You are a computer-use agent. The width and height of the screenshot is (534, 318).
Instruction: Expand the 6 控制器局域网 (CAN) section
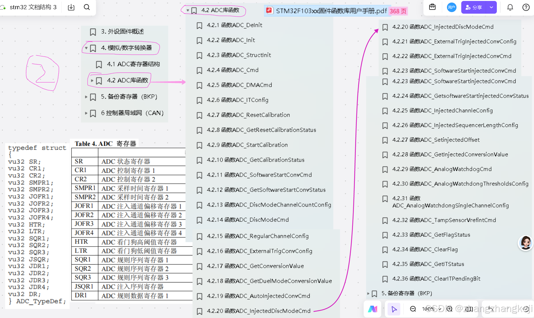86,113
